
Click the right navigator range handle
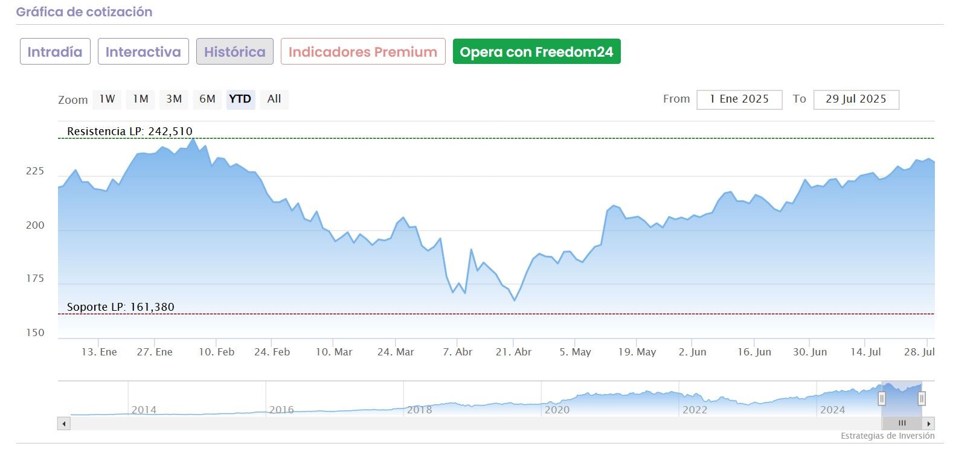click(x=922, y=398)
